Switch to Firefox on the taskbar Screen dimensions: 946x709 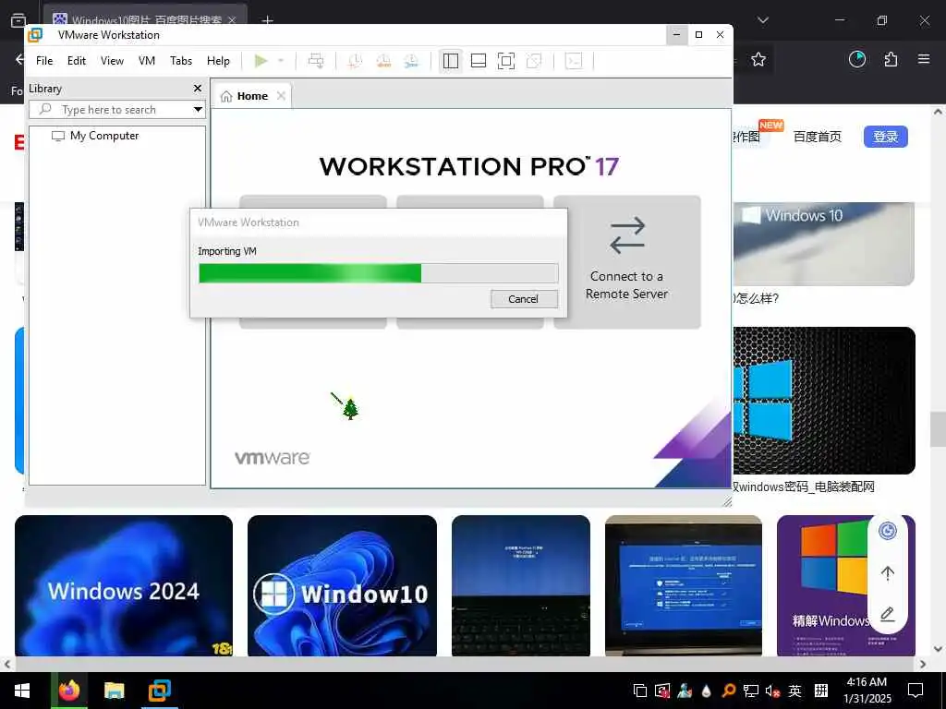click(68, 691)
